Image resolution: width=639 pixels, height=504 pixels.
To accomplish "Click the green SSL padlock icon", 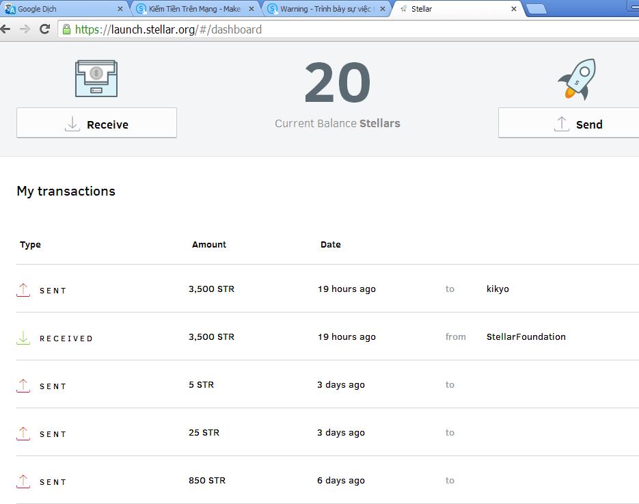I will tap(66, 29).
